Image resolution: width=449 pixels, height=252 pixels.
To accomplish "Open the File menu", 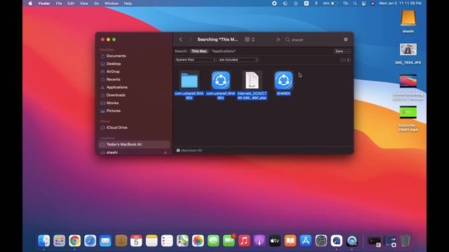I will coord(59,3).
